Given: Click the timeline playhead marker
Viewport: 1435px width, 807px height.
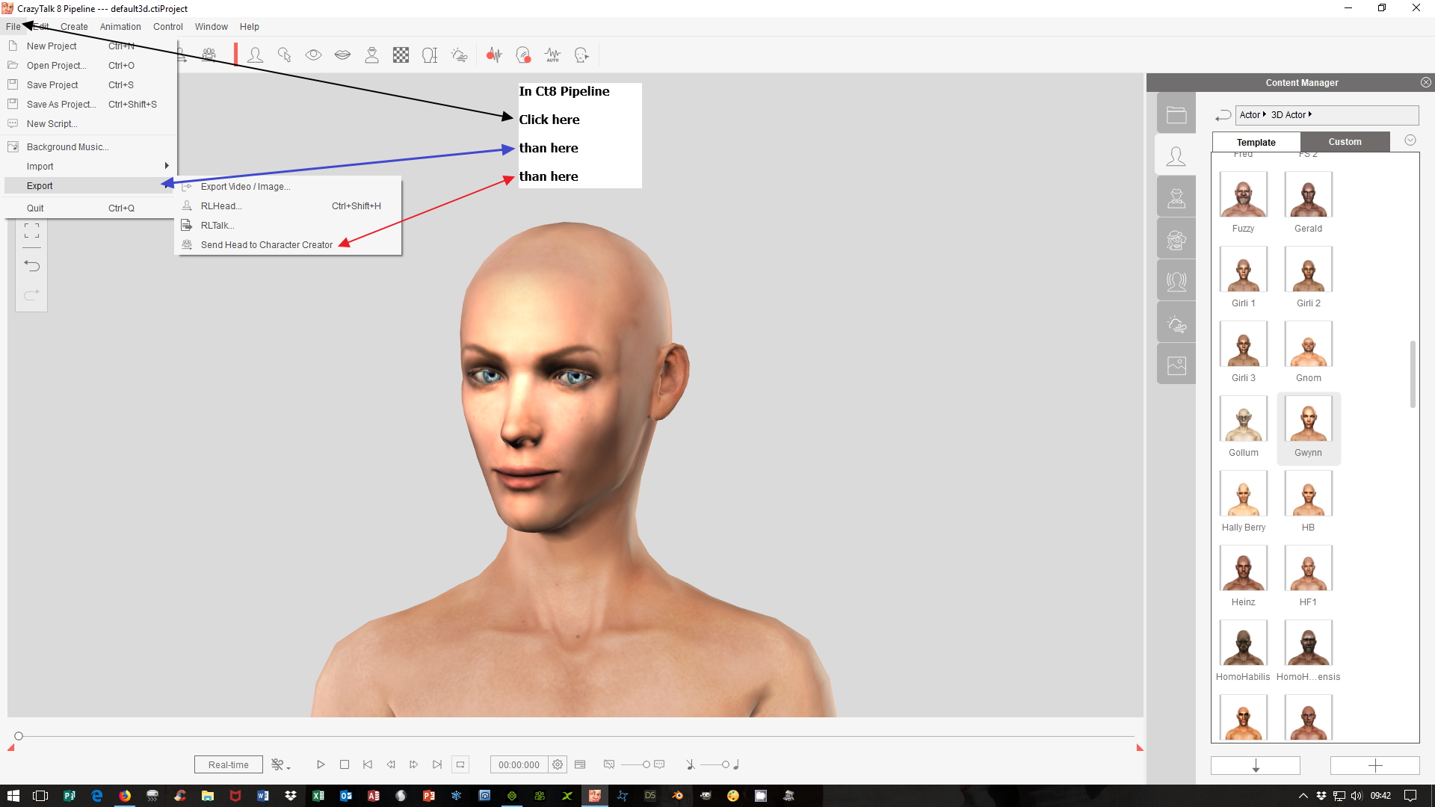Looking at the screenshot, I should pos(19,736).
